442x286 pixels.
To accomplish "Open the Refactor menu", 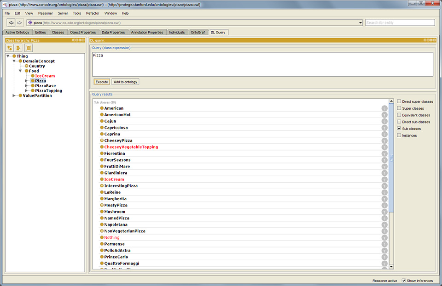I will (93, 13).
